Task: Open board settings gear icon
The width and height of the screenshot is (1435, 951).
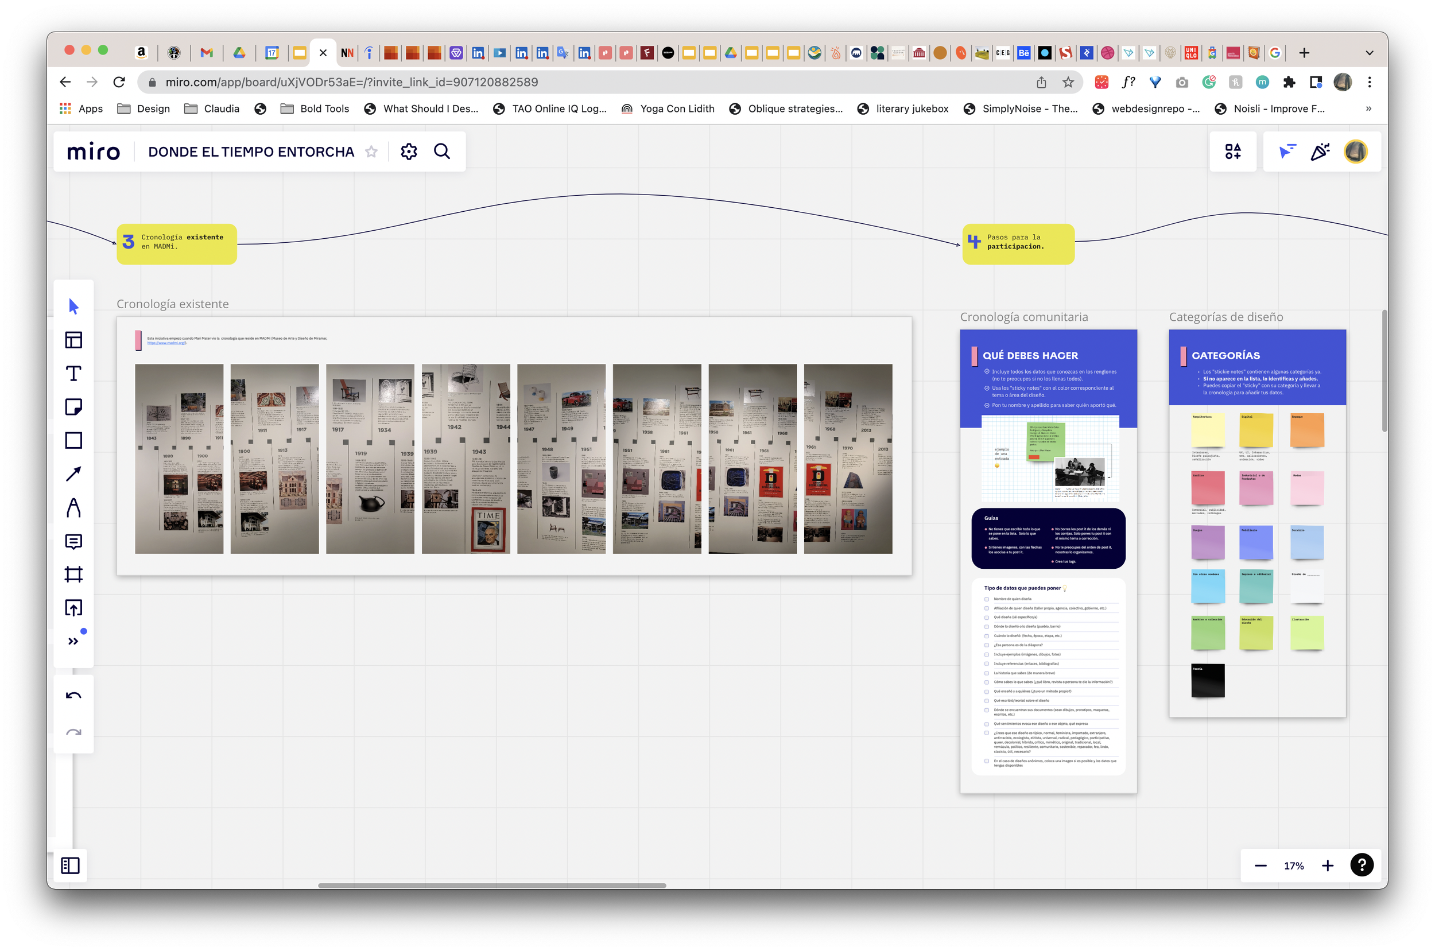Action: (409, 152)
